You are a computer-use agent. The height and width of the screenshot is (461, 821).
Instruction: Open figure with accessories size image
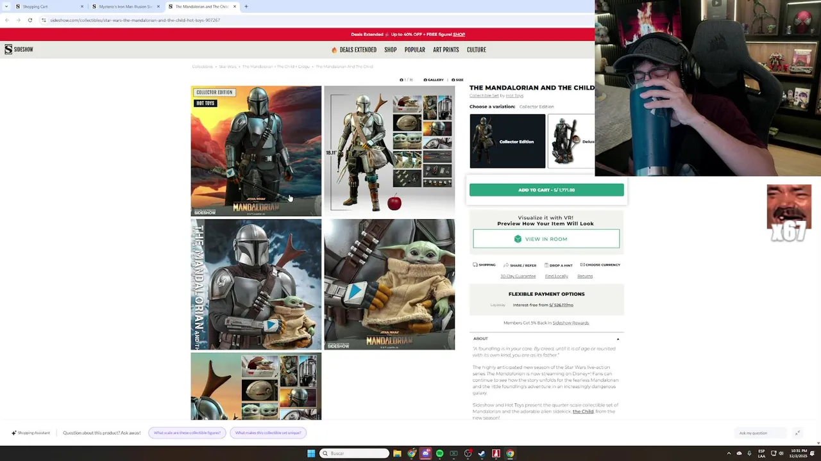point(389,151)
